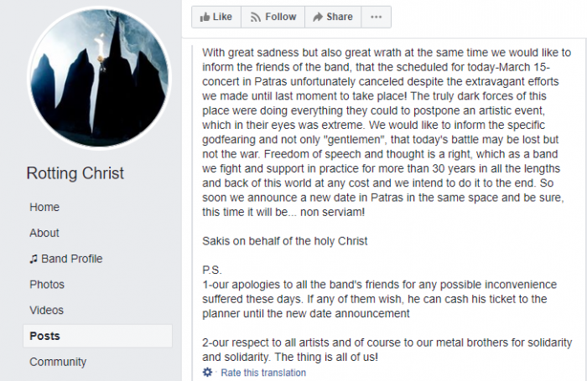The width and height of the screenshot is (587, 381).
Task: Share the Rotting Christ page
Action: [x=333, y=17]
